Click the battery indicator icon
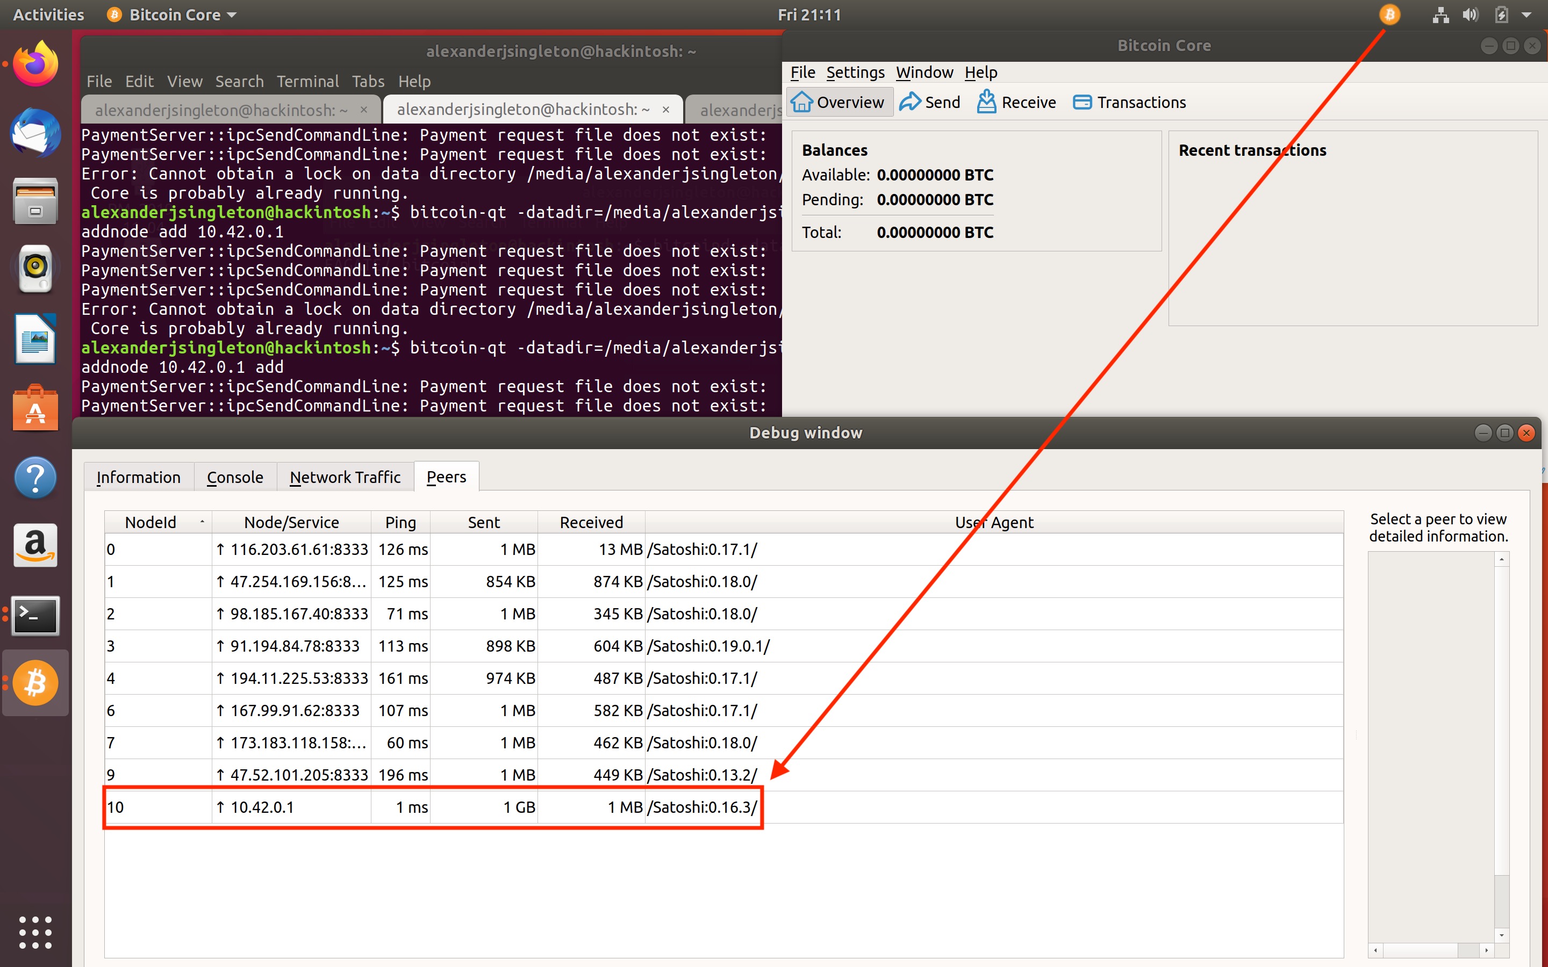The width and height of the screenshot is (1548, 967). click(x=1501, y=15)
